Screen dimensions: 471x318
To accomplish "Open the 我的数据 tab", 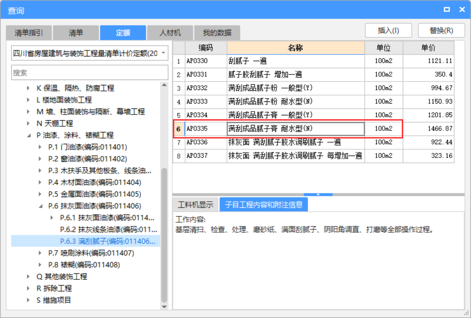I will [217, 33].
